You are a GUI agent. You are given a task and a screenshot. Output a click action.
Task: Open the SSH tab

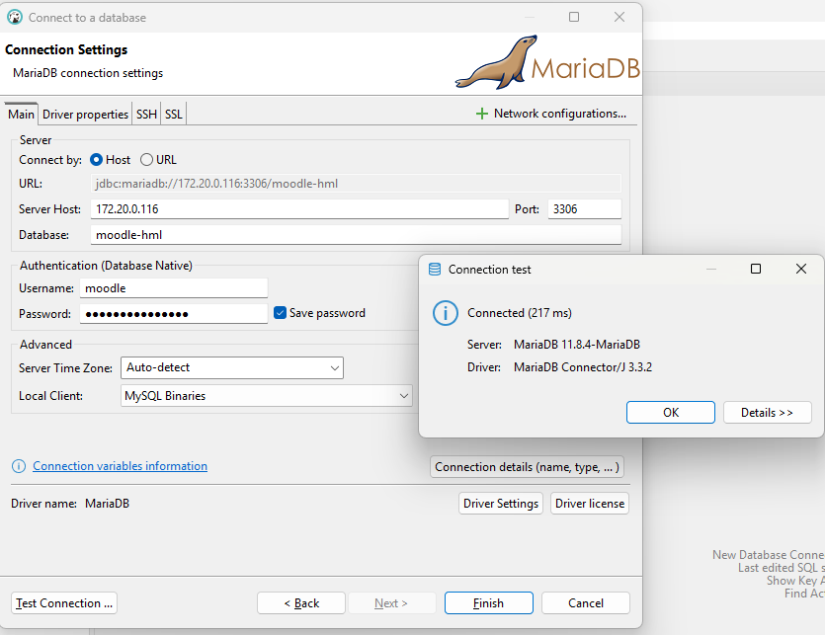coord(146,115)
